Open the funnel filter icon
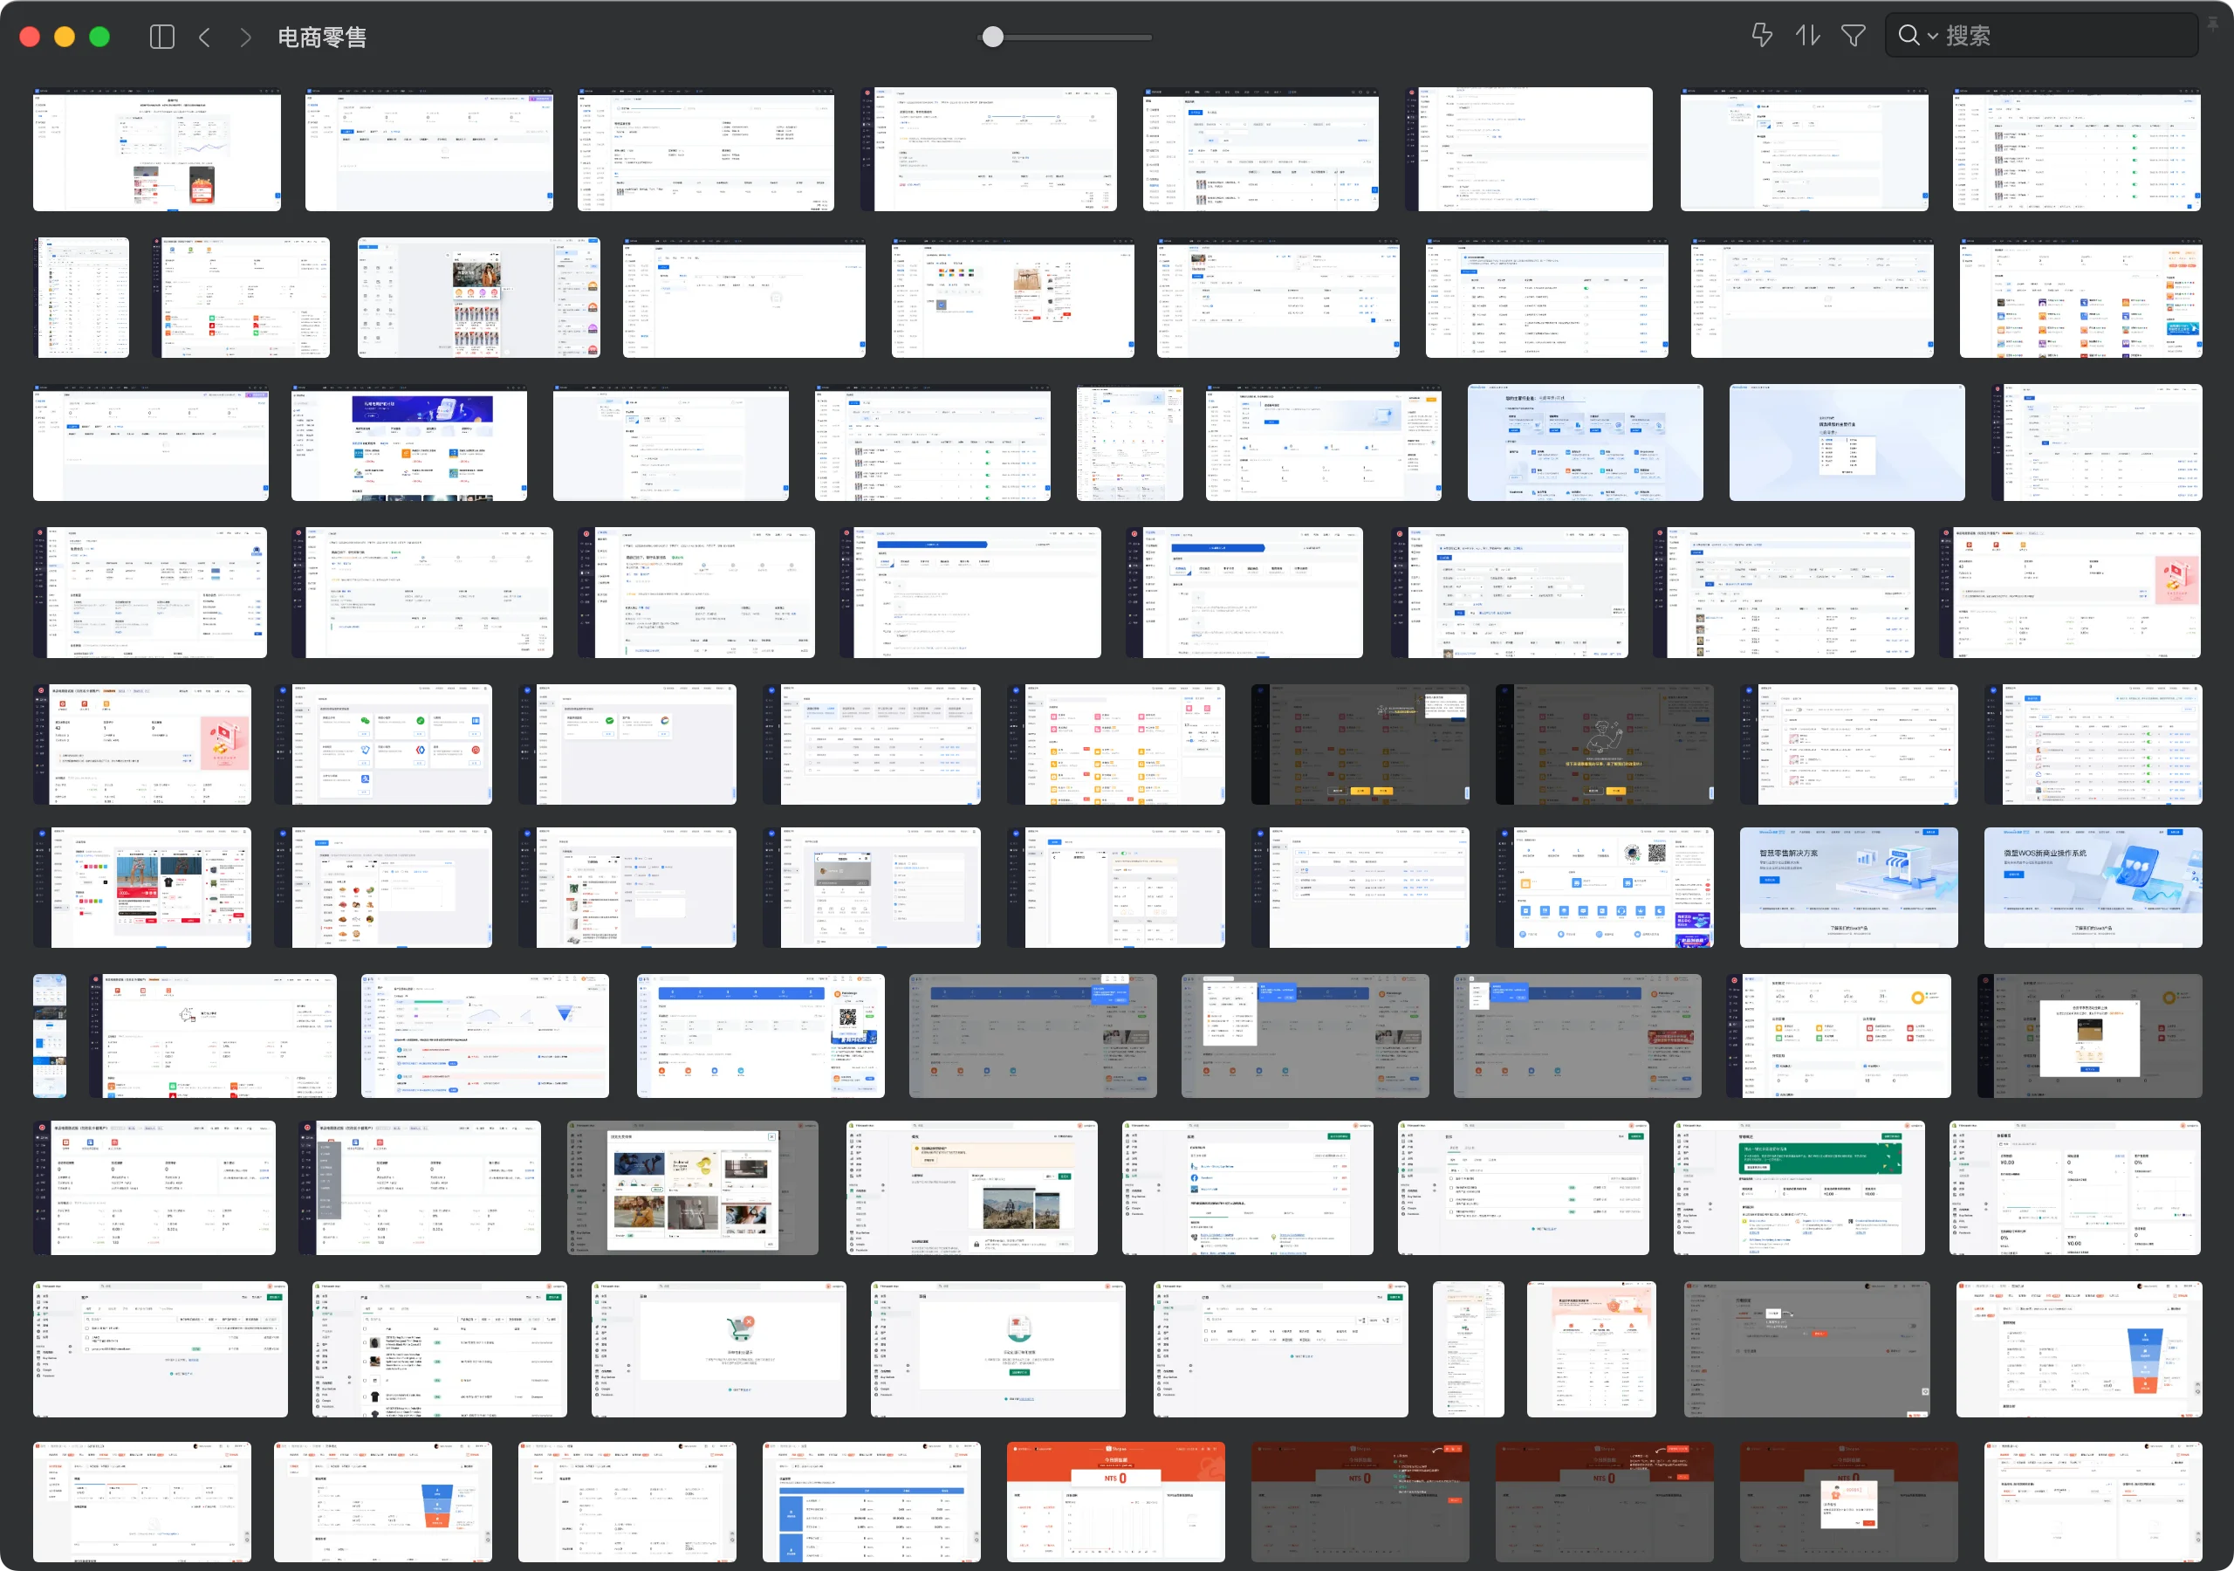Viewport: 2234px width, 1571px height. point(1853,35)
